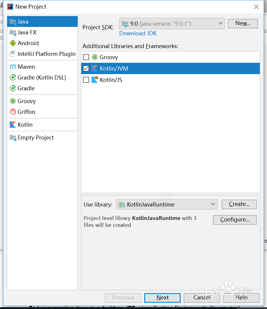This screenshot has height=309, width=267.
Task: Click the Griffon red icon
Action: tap(13, 112)
